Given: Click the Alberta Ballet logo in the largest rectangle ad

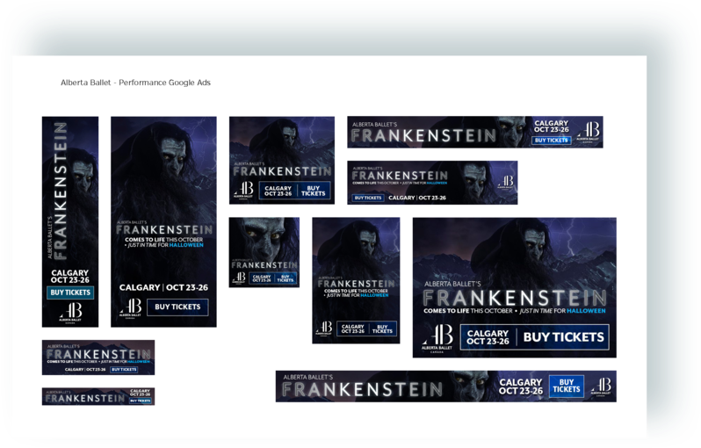Looking at the screenshot, I should click(x=437, y=337).
